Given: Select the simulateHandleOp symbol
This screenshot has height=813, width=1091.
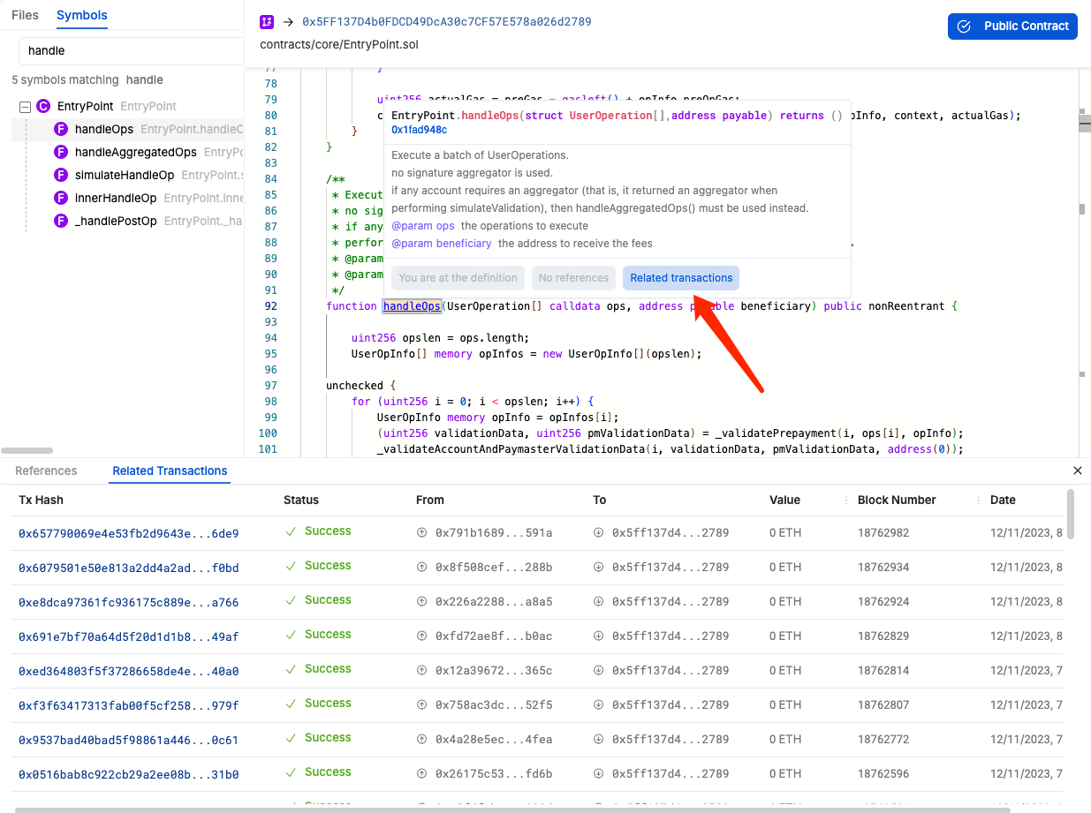Looking at the screenshot, I should tap(125, 176).
